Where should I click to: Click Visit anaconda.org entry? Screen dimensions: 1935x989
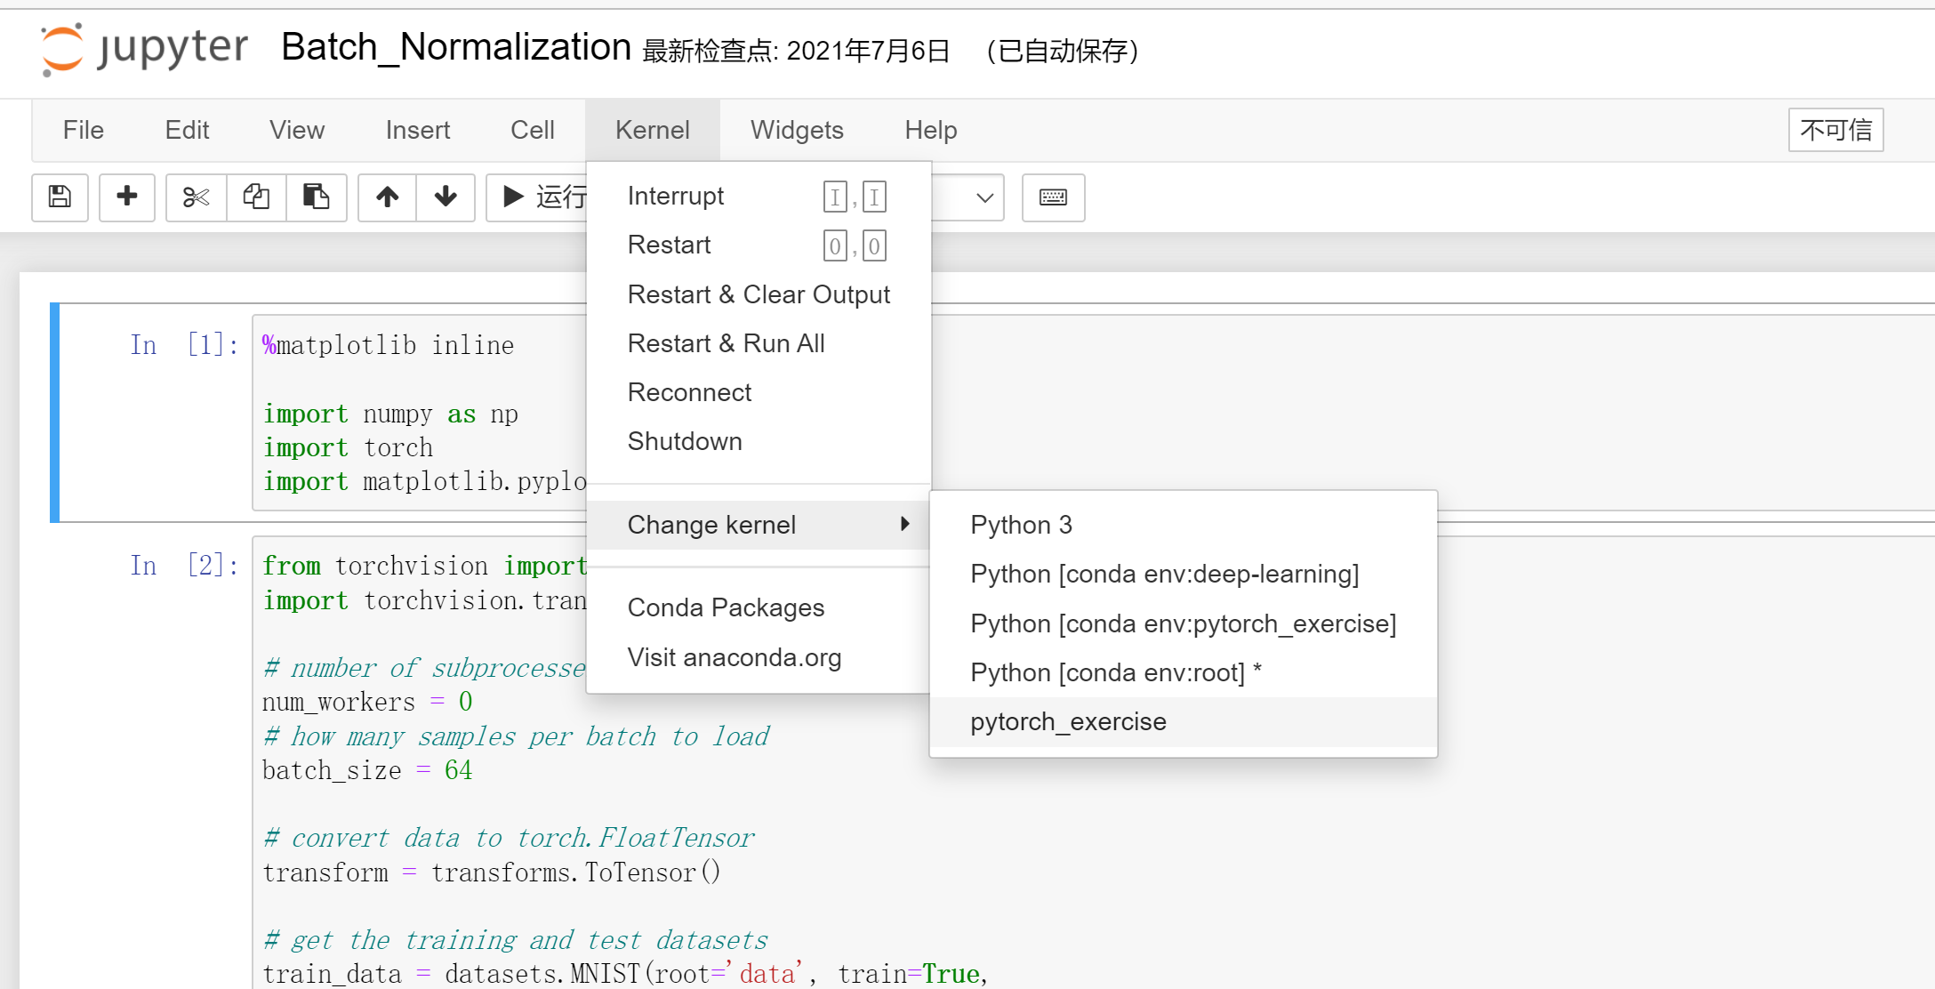tap(734, 657)
